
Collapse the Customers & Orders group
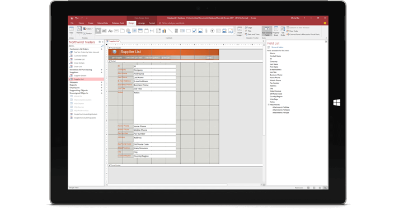[x=101, y=49]
